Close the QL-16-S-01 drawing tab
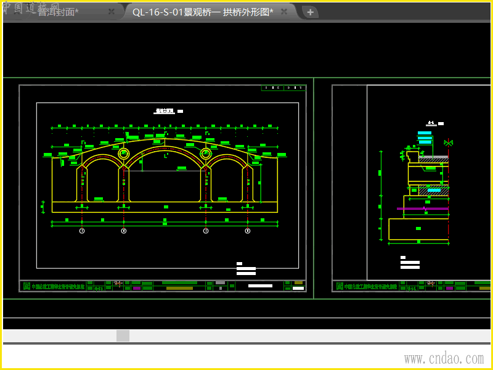The image size is (493, 370). tap(283, 12)
